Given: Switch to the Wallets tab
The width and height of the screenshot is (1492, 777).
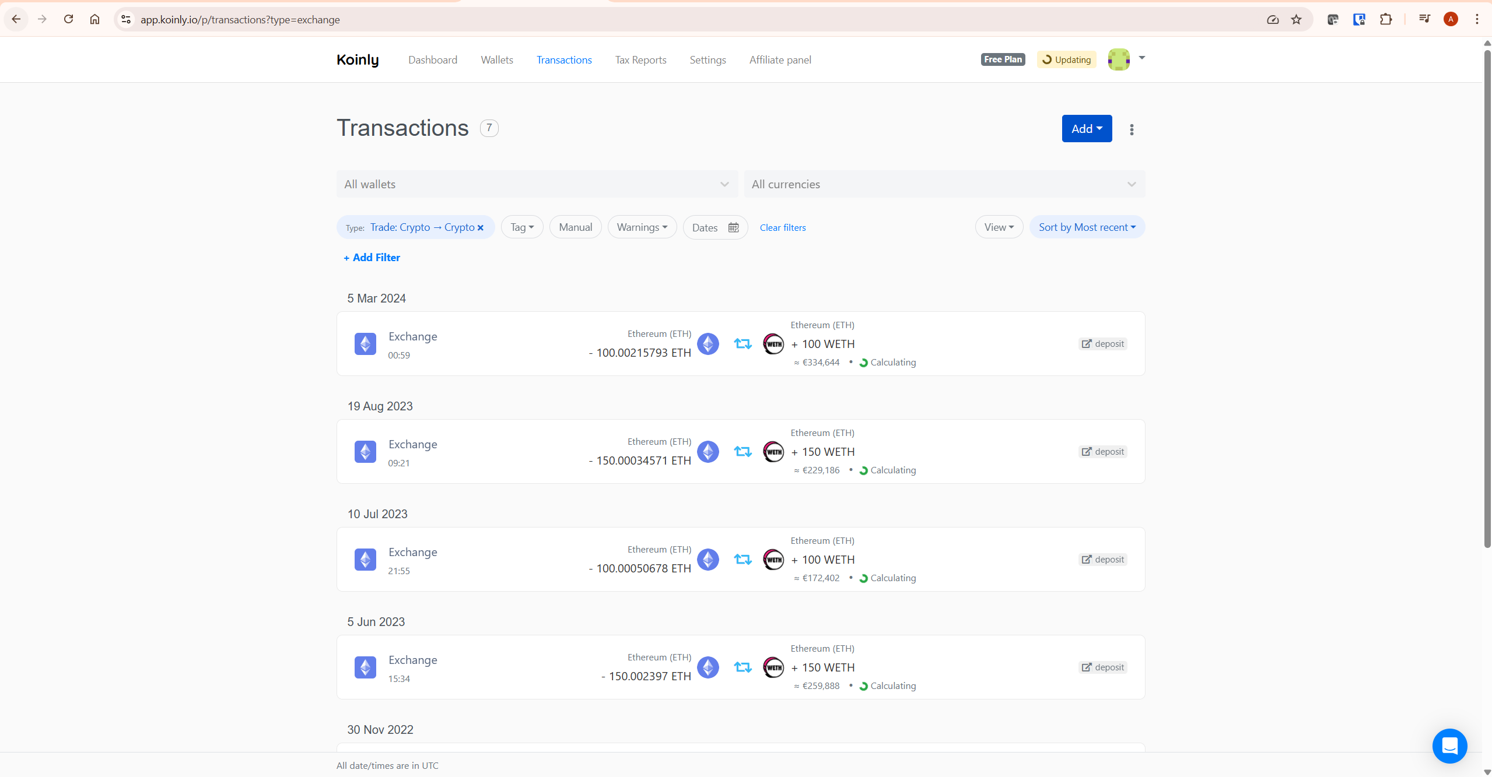Looking at the screenshot, I should (496, 60).
